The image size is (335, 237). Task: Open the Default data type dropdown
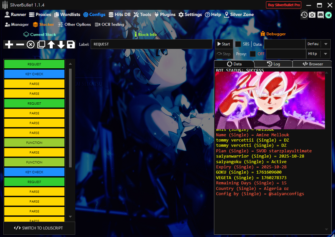(318, 44)
